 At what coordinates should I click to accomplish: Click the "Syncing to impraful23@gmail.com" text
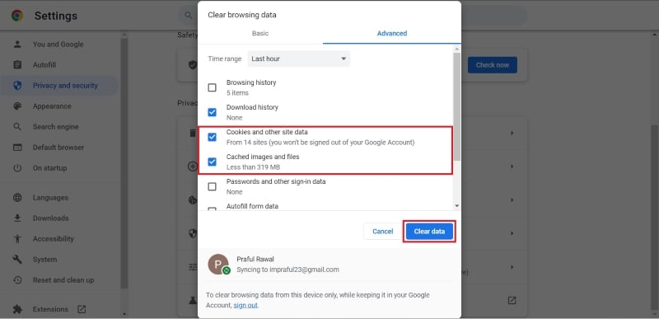(x=287, y=270)
